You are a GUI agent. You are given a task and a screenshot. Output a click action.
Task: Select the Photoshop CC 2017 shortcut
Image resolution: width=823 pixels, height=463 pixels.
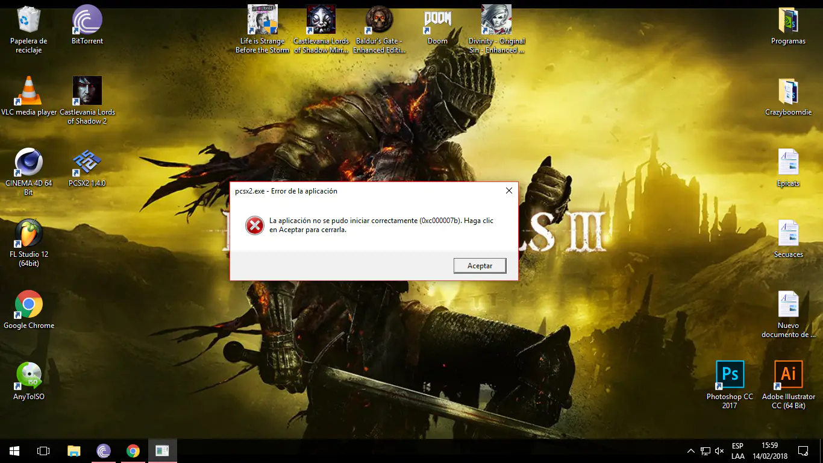pyautogui.click(x=730, y=385)
